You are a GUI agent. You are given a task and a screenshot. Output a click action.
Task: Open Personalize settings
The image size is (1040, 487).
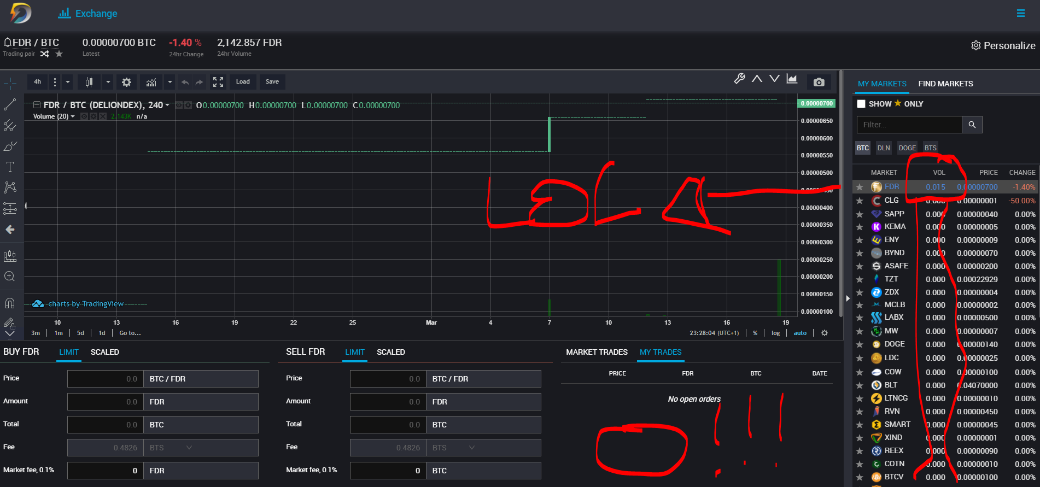(1003, 45)
